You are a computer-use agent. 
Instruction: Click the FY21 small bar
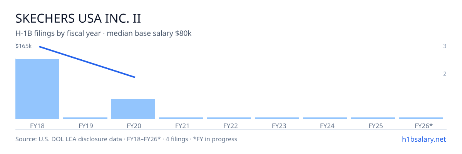coord(181,118)
